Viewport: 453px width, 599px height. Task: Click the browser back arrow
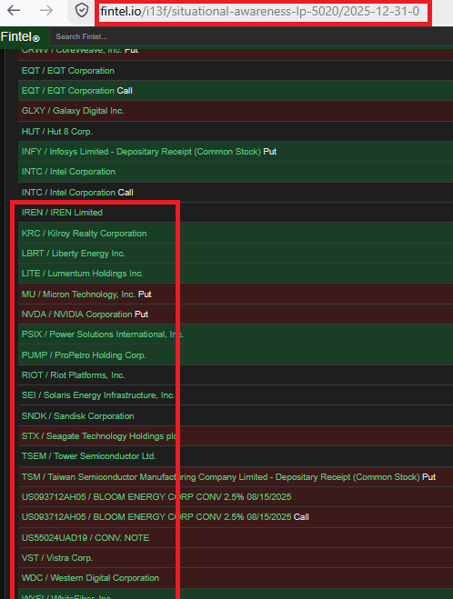coord(14,11)
